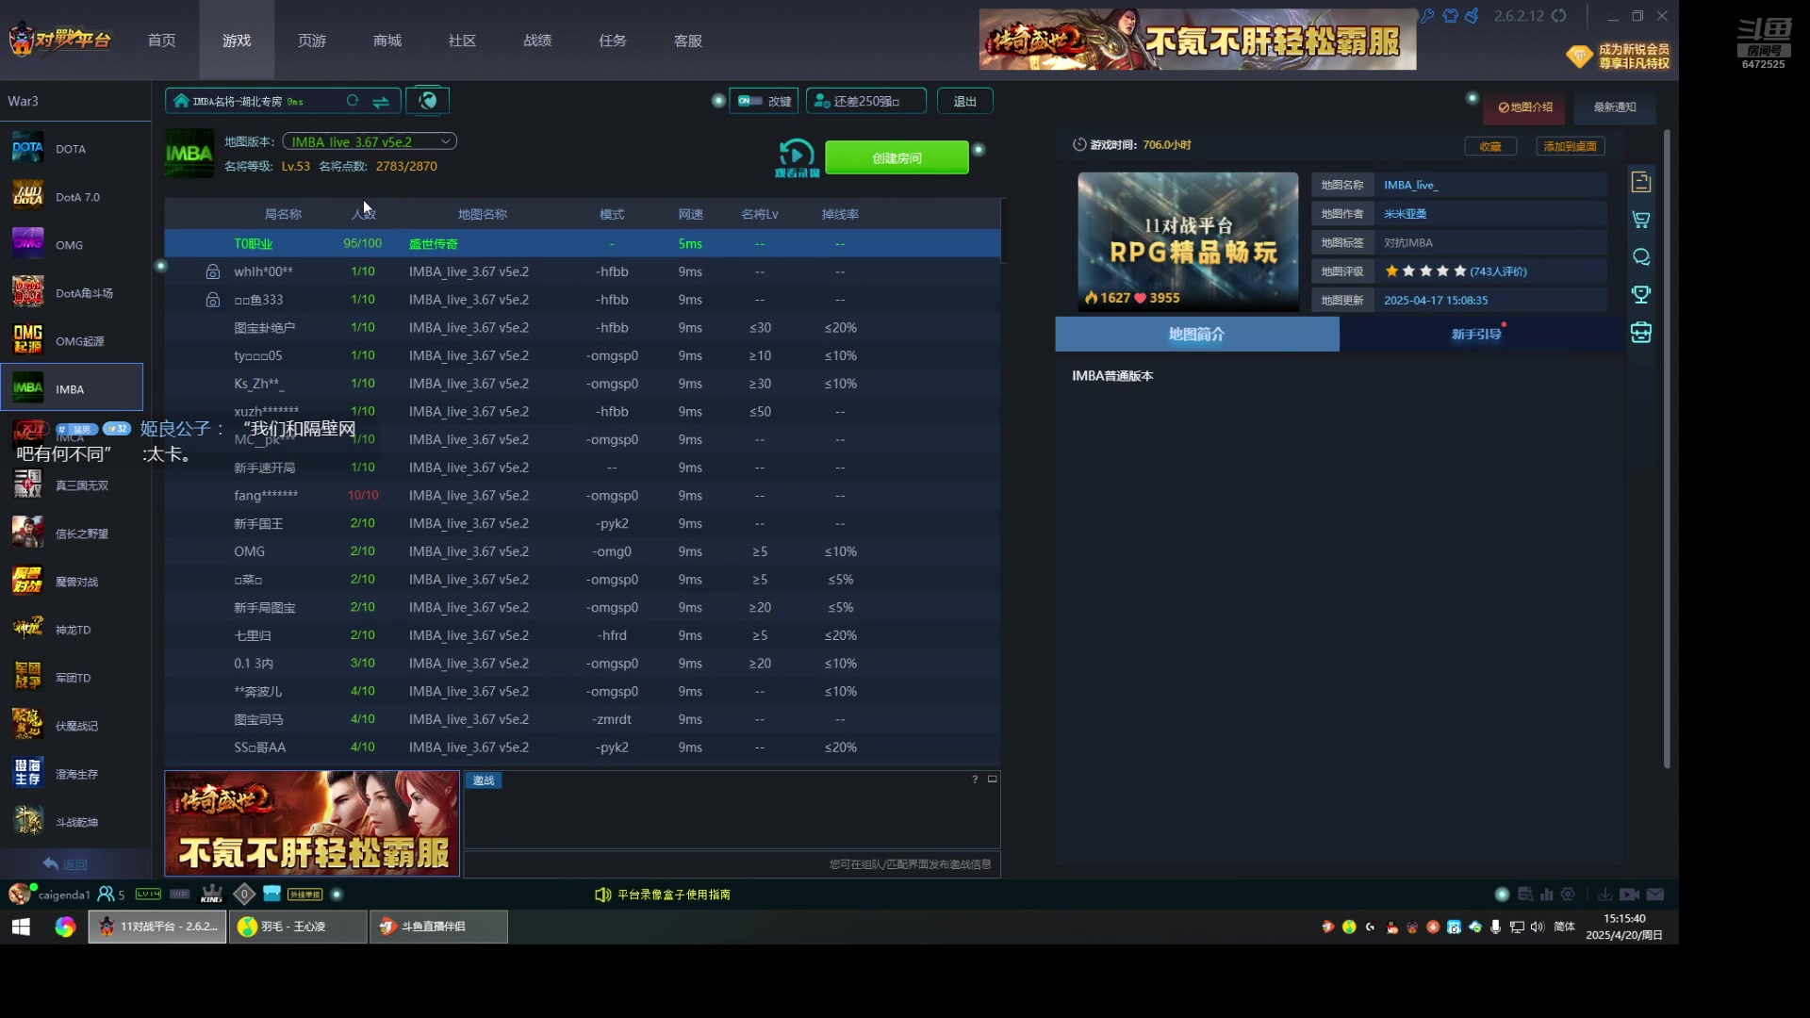
Task: Select the 新手国王 room row
Action: (583, 523)
